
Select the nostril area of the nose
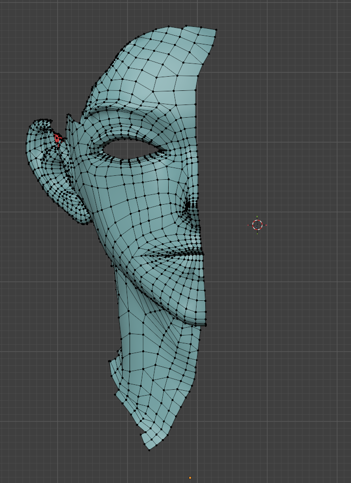[x=189, y=208]
